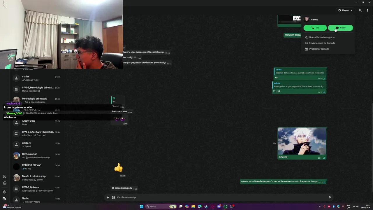This screenshot has height=210, width=373.
Task: Expand the system tray hidden icons chevron
Action: click(320, 206)
